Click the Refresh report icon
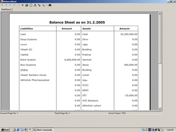176x132 pixels. pyautogui.click(x=31, y=5)
